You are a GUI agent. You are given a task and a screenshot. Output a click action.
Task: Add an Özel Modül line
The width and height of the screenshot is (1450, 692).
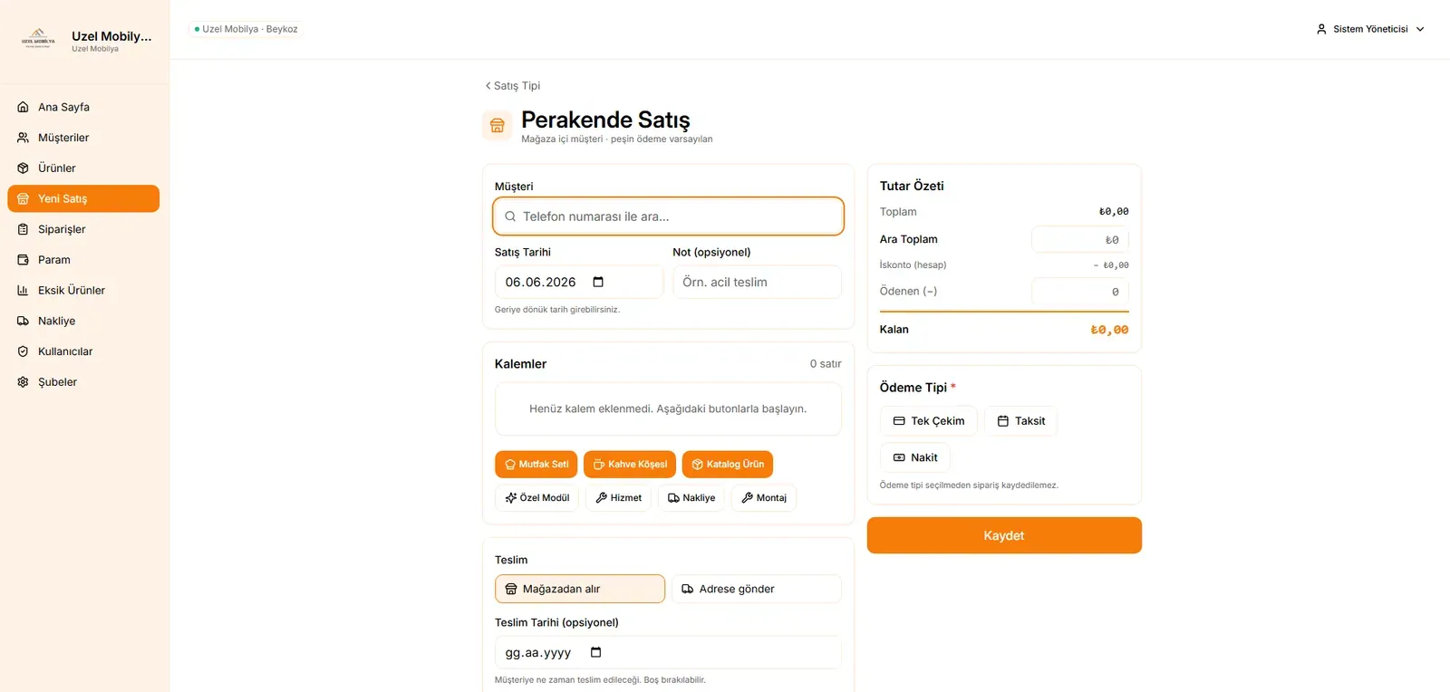pos(536,498)
